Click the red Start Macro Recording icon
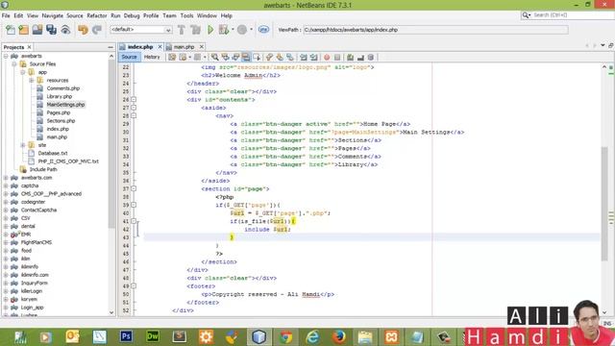The width and height of the screenshot is (615, 346). tap(327, 58)
